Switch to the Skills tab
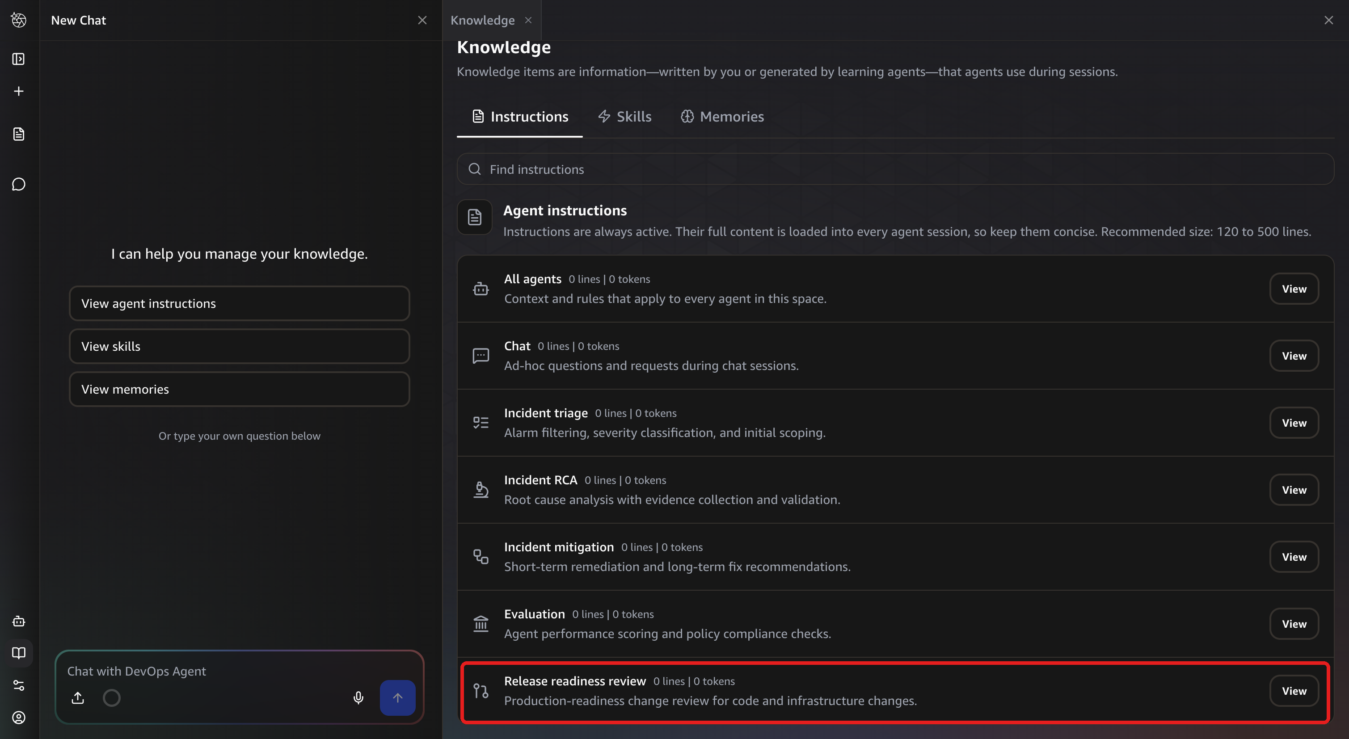Image resolution: width=1349 pixels, height=739 pixels. [625, 116]
